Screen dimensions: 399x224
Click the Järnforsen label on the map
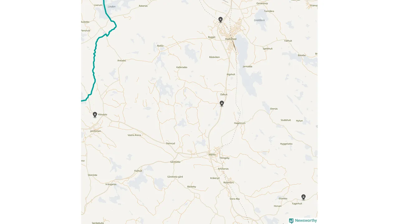[95, 131]
